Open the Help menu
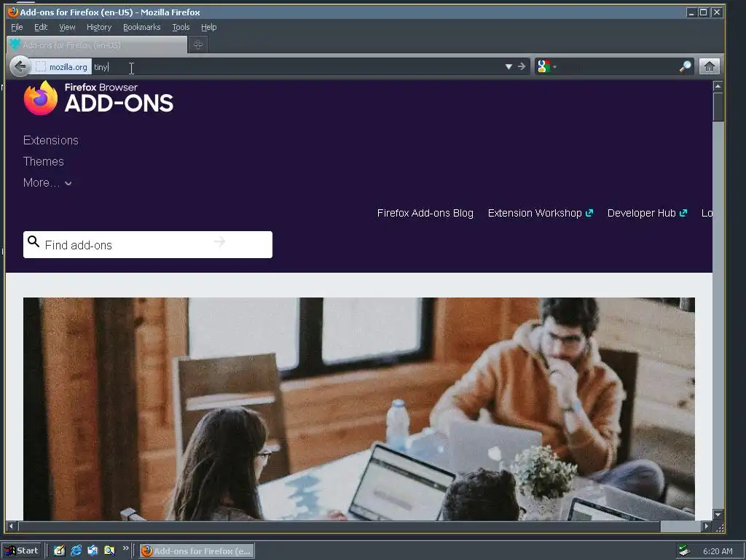The image size is (746, 560). point(208,27)
